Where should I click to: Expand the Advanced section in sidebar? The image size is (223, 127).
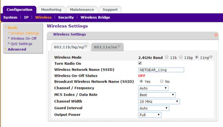coord(17,49)
